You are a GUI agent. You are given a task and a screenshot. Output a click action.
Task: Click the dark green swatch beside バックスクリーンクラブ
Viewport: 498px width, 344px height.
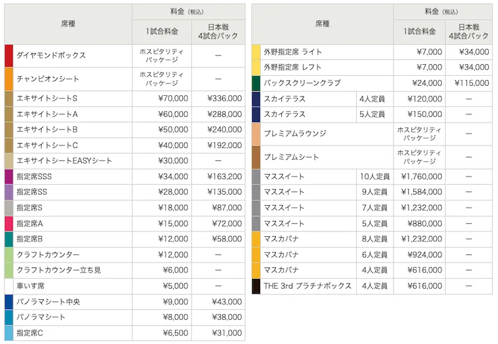pos(256,83)
